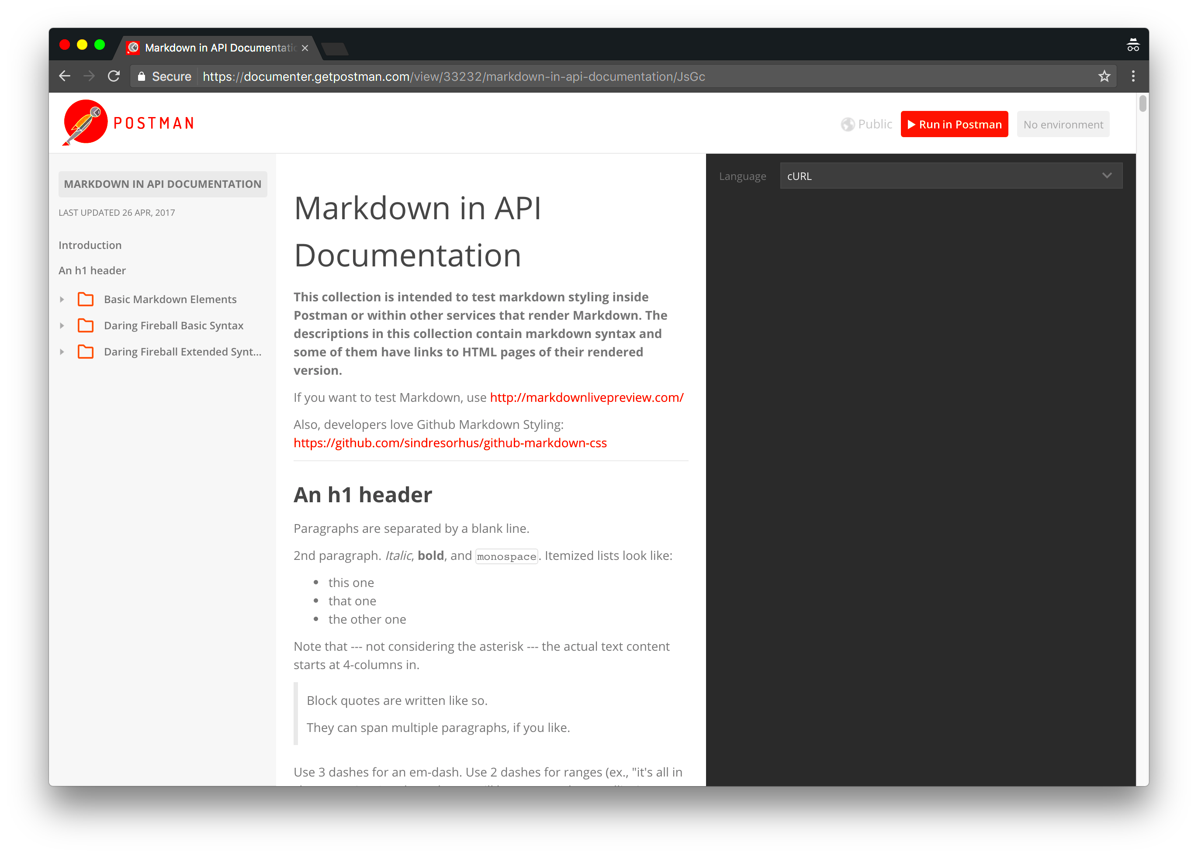Screen dimensions: 1198x856
Task: Select the Markdown in API Documentation tab
Action: pos(217,48)
